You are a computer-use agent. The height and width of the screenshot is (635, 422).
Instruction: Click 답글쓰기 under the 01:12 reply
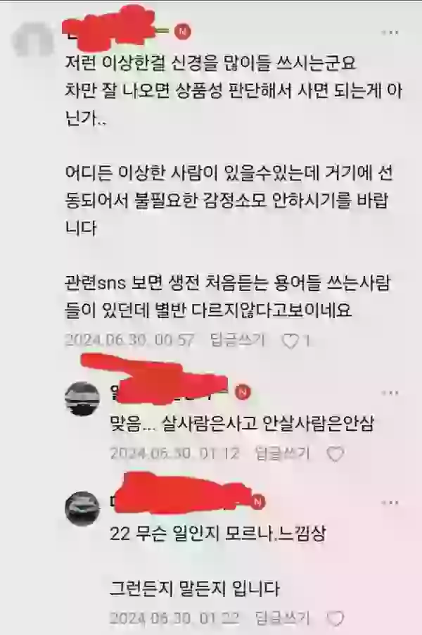click(283, 453)
